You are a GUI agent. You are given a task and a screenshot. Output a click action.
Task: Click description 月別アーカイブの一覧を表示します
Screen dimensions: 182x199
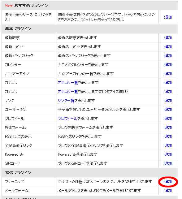pyautogui.click(x=86, y=74)
